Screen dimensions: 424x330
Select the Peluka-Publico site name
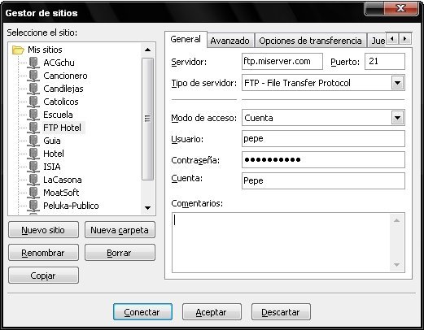click(71, 206)
